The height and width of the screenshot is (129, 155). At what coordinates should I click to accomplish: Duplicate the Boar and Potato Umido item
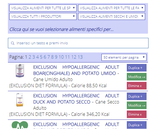coord(137,68)
